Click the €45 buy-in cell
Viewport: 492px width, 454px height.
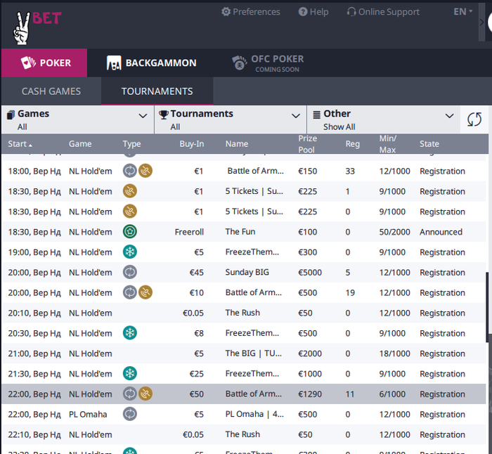(197, 273)
